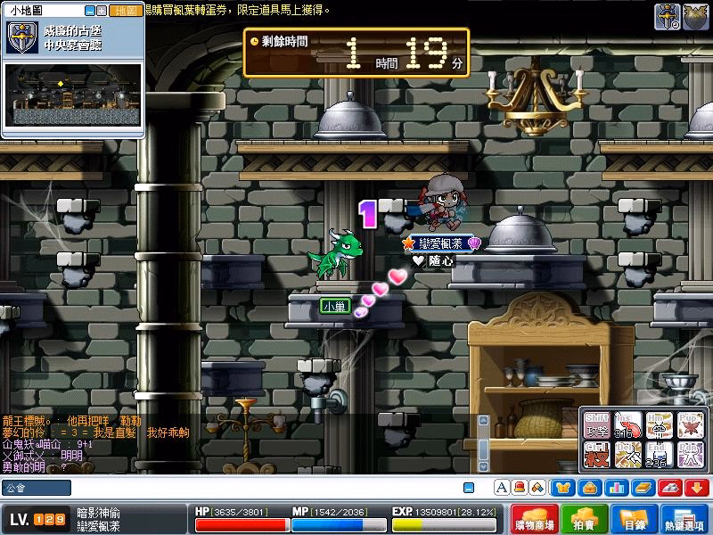Use the Ins quickslot item
This screenshot has height=535, width=713.
coord(628,425)
